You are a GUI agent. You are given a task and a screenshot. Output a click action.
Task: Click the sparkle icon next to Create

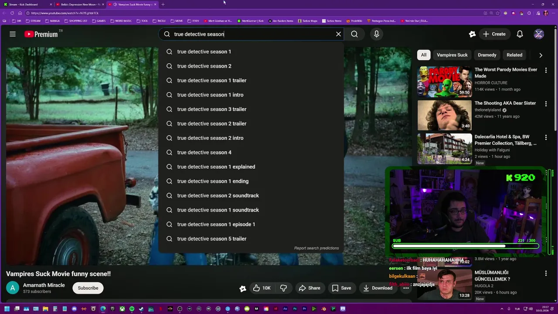pos(472,34)
